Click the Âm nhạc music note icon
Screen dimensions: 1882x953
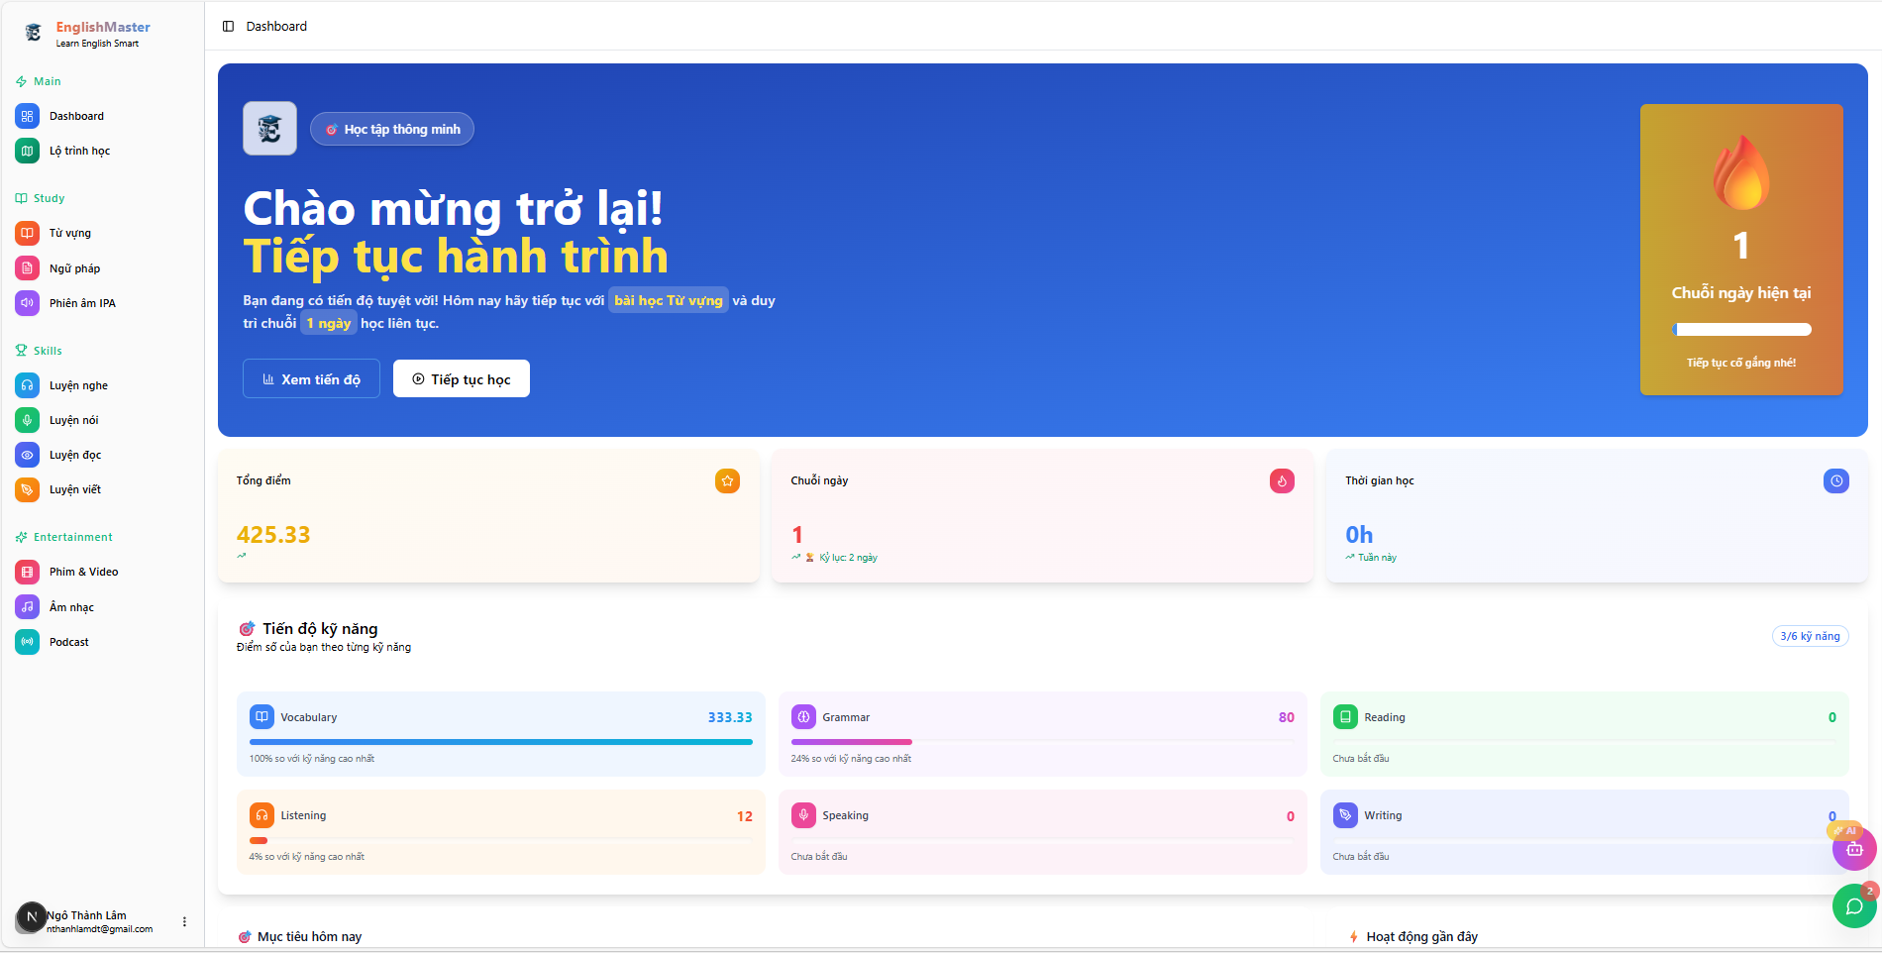click(28, 607)
